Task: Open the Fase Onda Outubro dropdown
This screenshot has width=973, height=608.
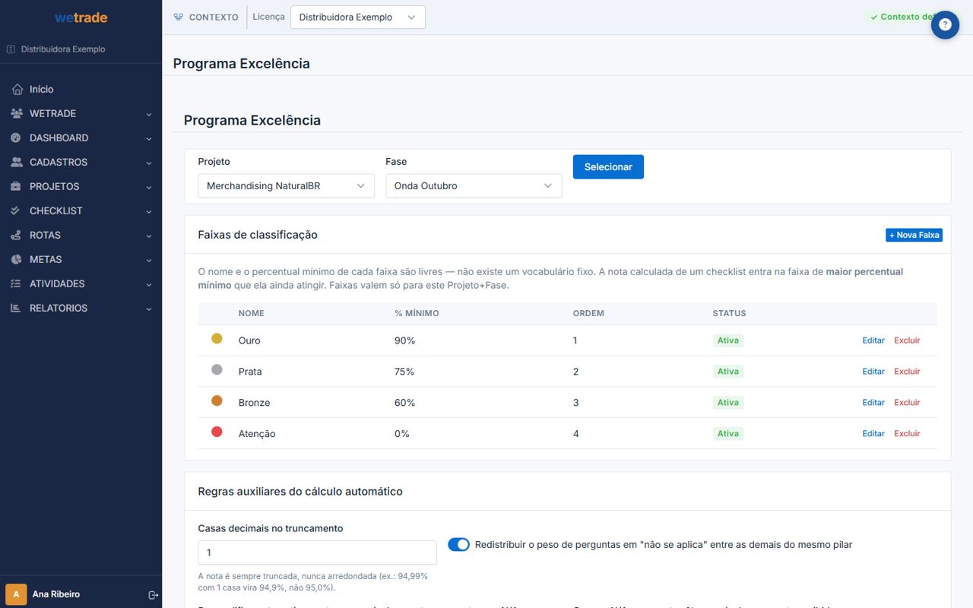Action: point(474,185)
